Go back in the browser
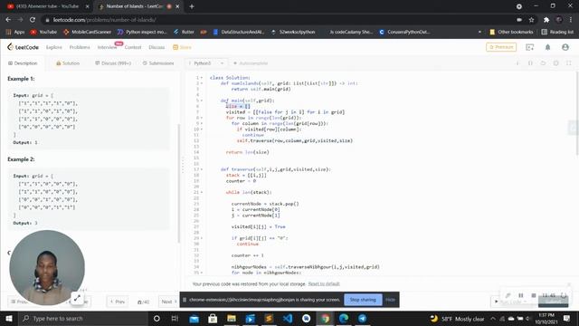The width and height of the screenshot is (579, 326). point(8,20)
